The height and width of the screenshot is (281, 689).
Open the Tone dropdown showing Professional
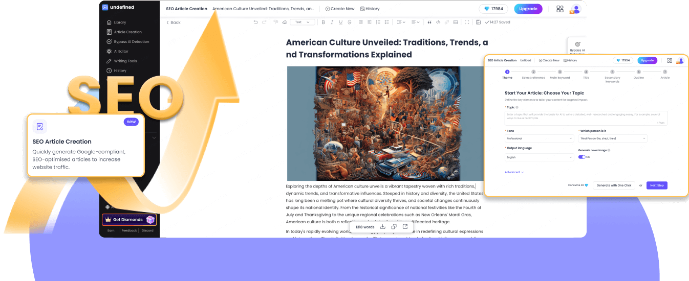click(540, 138)
